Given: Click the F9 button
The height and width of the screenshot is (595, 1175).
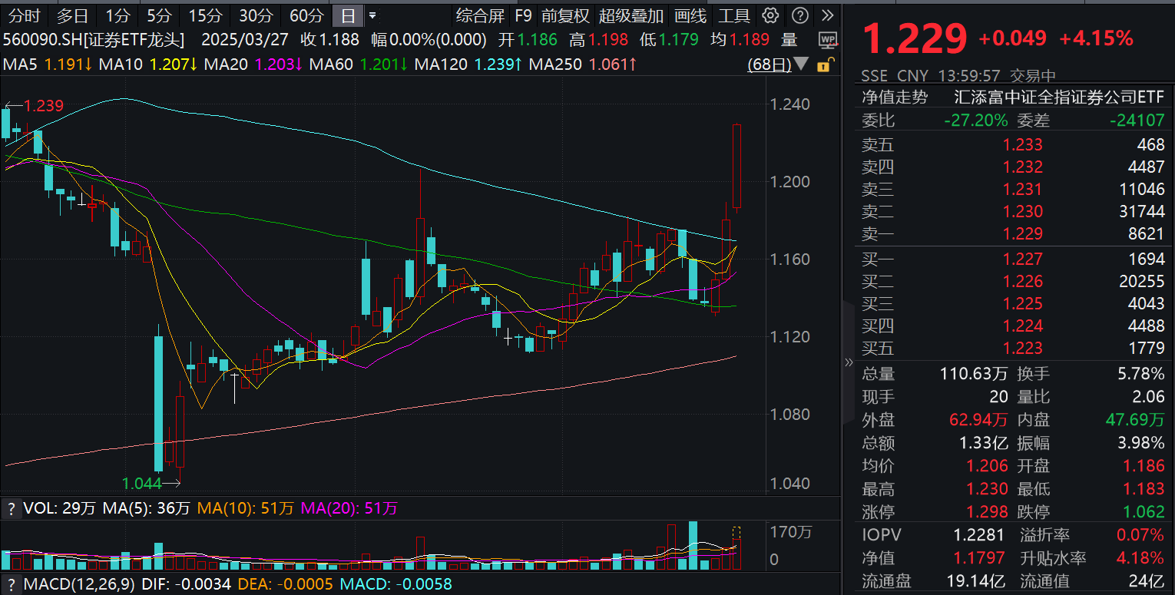Looking at the screenshot, I should click(523, 15).
